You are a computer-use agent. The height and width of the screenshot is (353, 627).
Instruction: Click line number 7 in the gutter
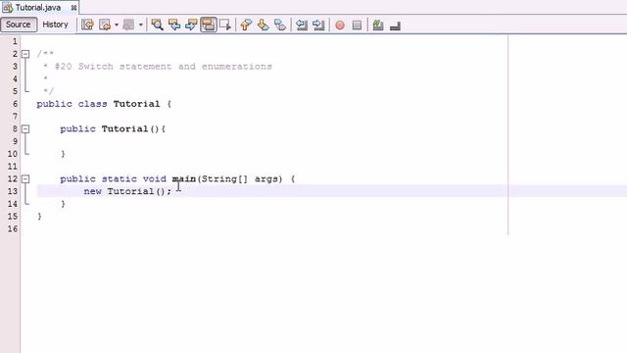coord(16,117)
